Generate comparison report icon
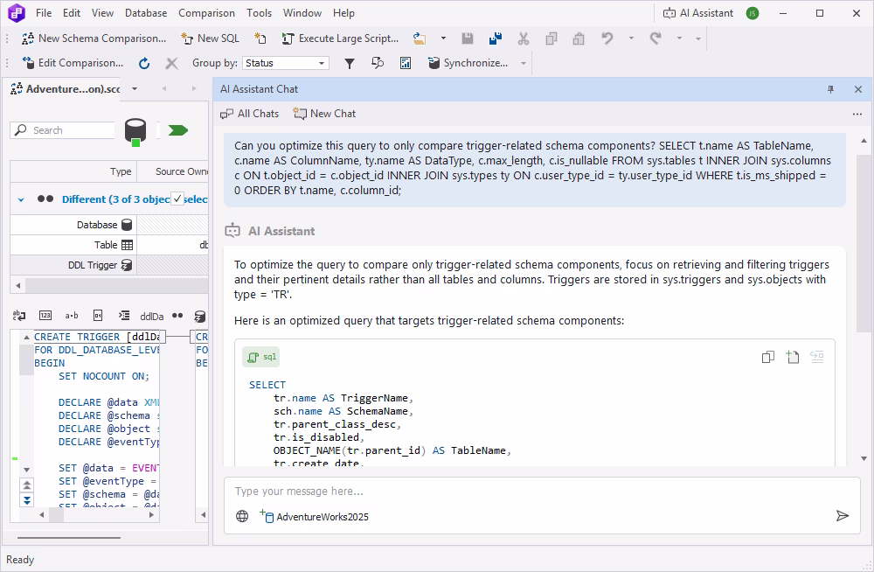874x572 pixels. tap(406, 63)
